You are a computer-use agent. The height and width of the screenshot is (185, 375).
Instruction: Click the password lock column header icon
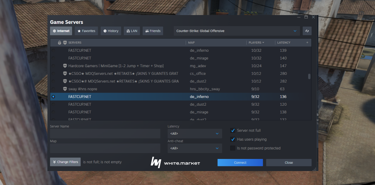(60, 43)
